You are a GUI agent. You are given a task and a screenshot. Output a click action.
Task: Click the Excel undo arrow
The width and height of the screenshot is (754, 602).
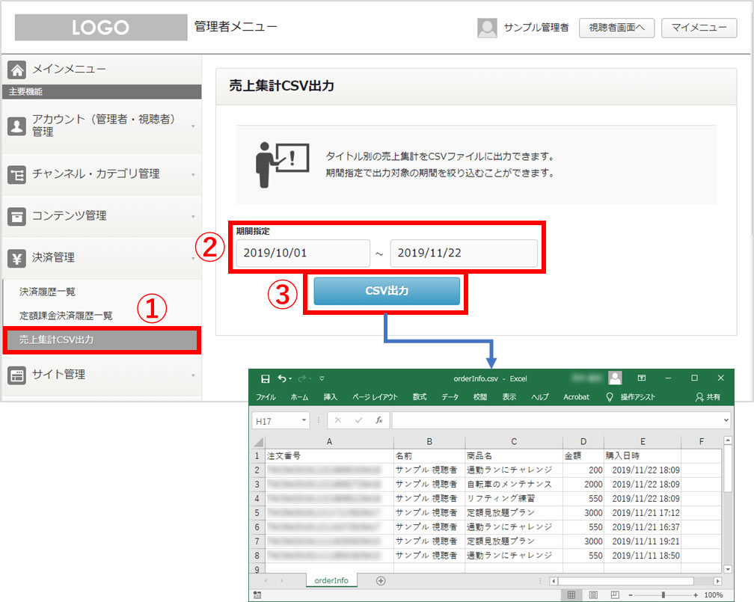click(282, 379)
